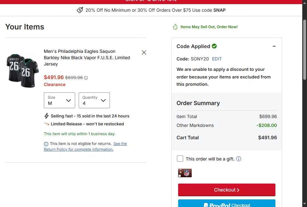Click the return eligibility info icon
The height and width of the screenshot is (207, 307).
(46, 144)
